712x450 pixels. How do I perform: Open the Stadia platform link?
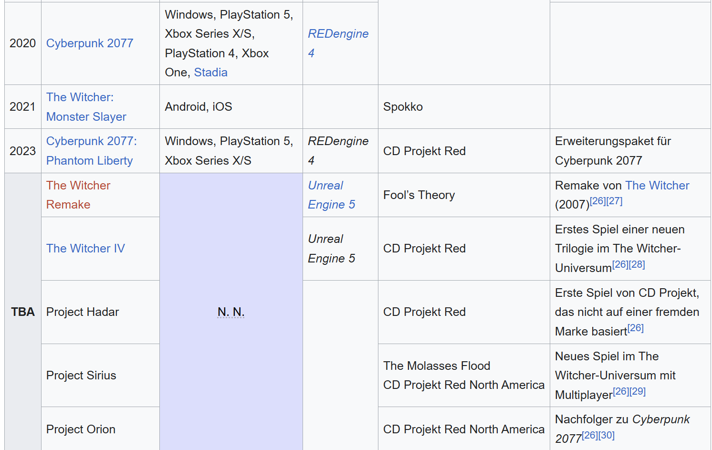tap(210, 73)
